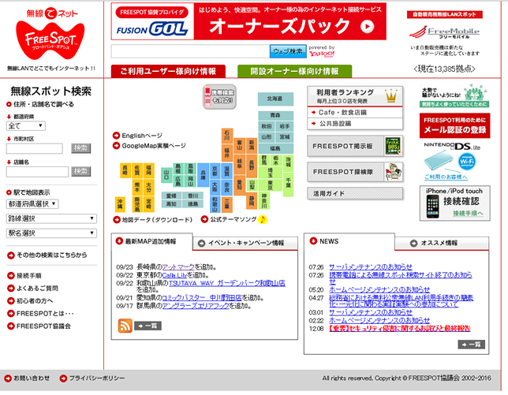508x395 pixels.
Task: Select Tokyo on the map
Action: pos(271,184)
